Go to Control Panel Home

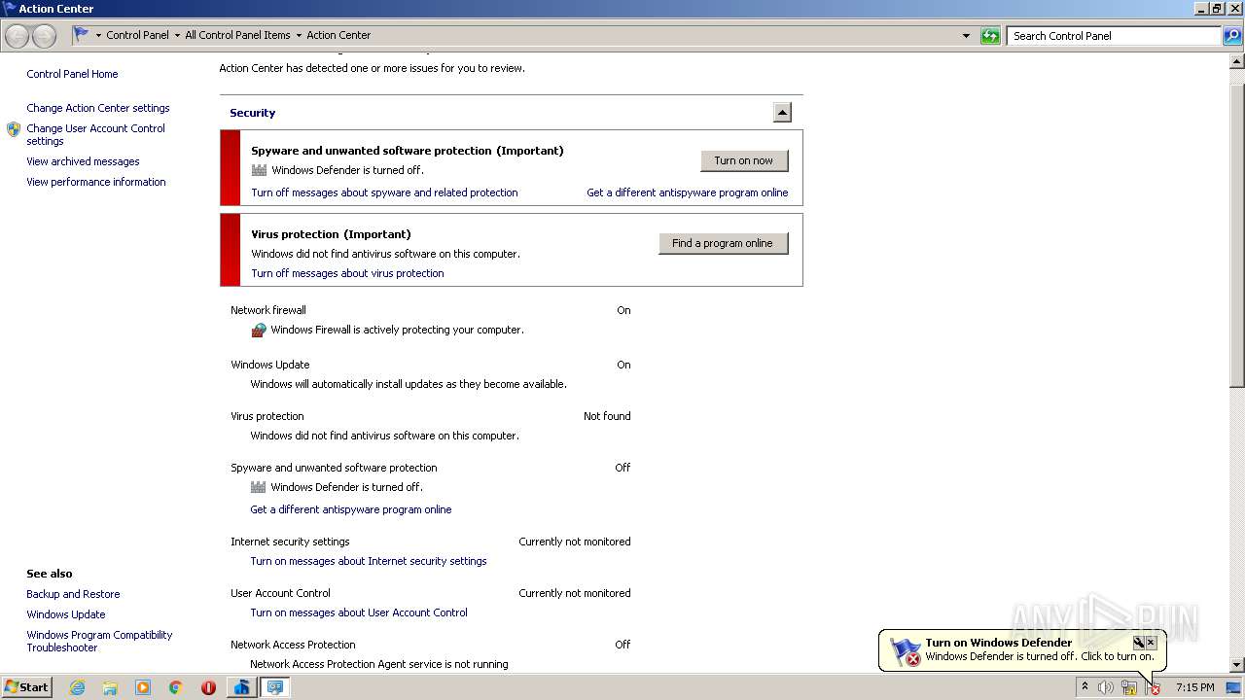tap(72, 74)
